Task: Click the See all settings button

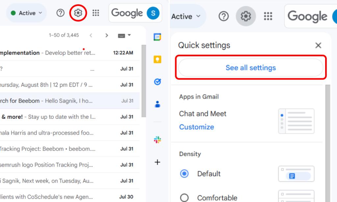Action: pyautogui.click(x=250, y=68)
